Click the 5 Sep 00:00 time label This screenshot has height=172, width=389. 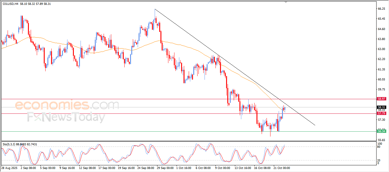tap(48, 168)
